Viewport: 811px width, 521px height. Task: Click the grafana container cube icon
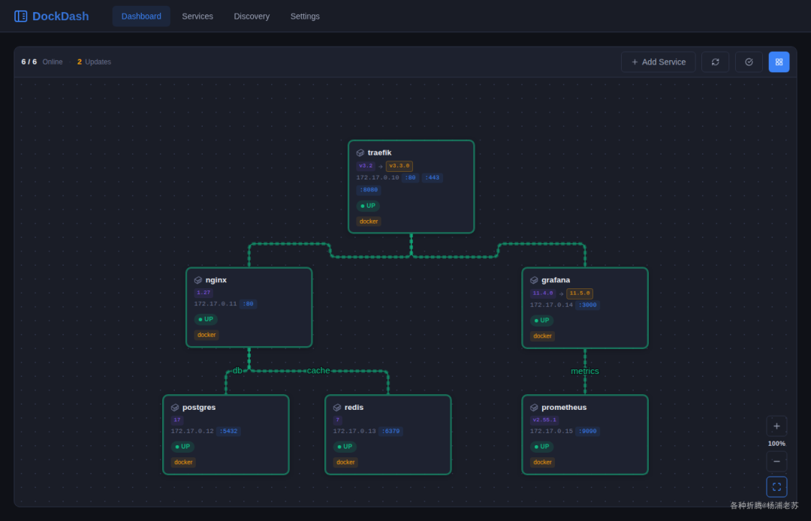535,280
